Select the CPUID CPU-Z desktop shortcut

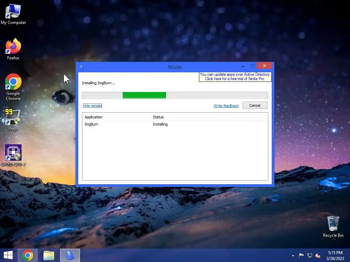13,155
